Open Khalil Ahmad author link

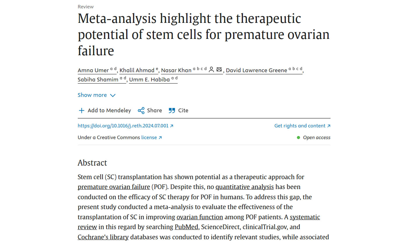(137, 70)
